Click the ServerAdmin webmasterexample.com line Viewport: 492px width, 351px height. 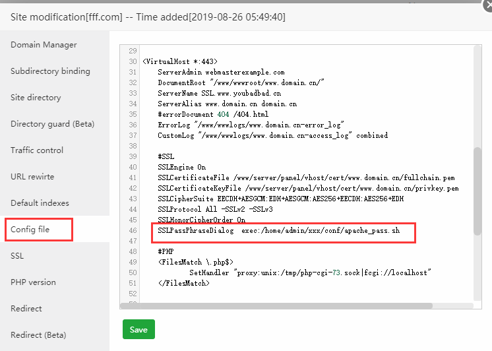(x=221, y=72)
